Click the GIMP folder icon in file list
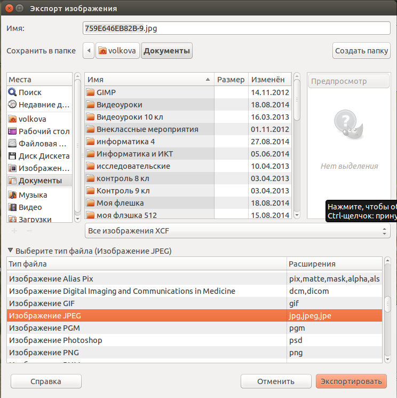 [x=90, y=92]
